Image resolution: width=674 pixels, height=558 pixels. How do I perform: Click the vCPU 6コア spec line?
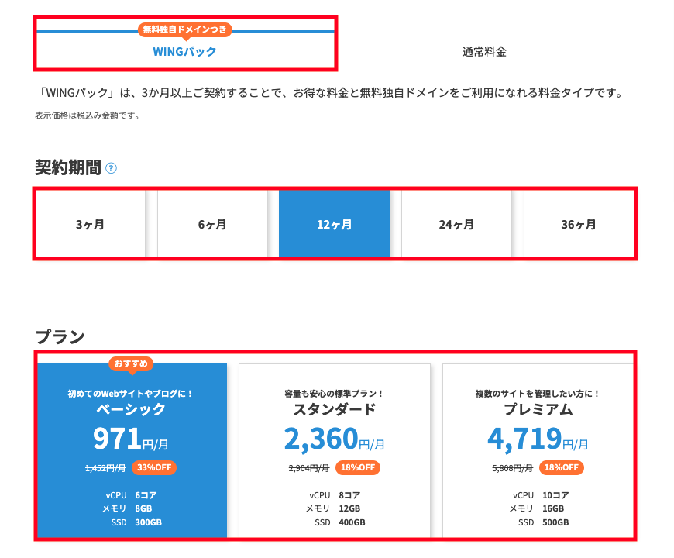point(131,495)
